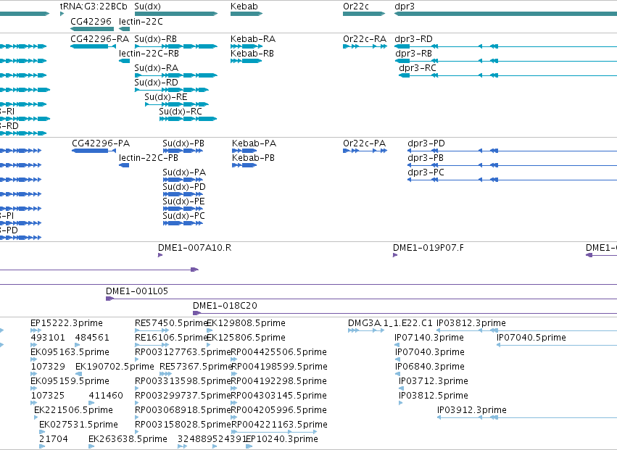Click the dpr3 gene label
The image size is (617, 450).
click(405, 7)
